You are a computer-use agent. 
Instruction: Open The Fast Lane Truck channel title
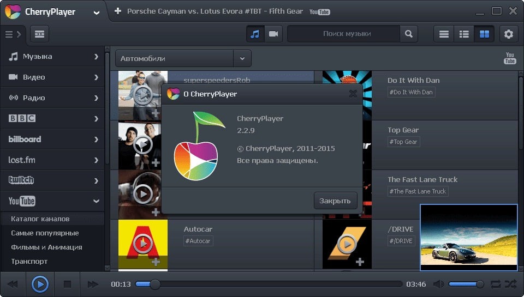click(x=422, y=179)
